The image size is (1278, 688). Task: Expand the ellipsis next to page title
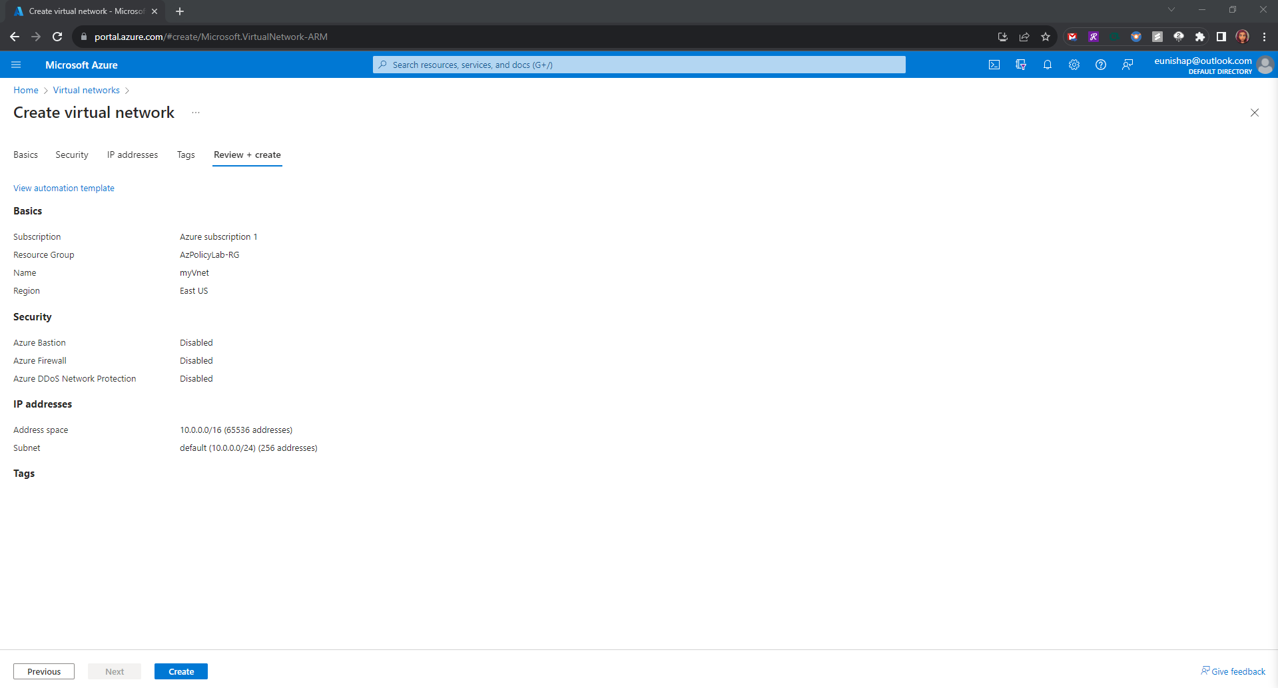point(196,113)
